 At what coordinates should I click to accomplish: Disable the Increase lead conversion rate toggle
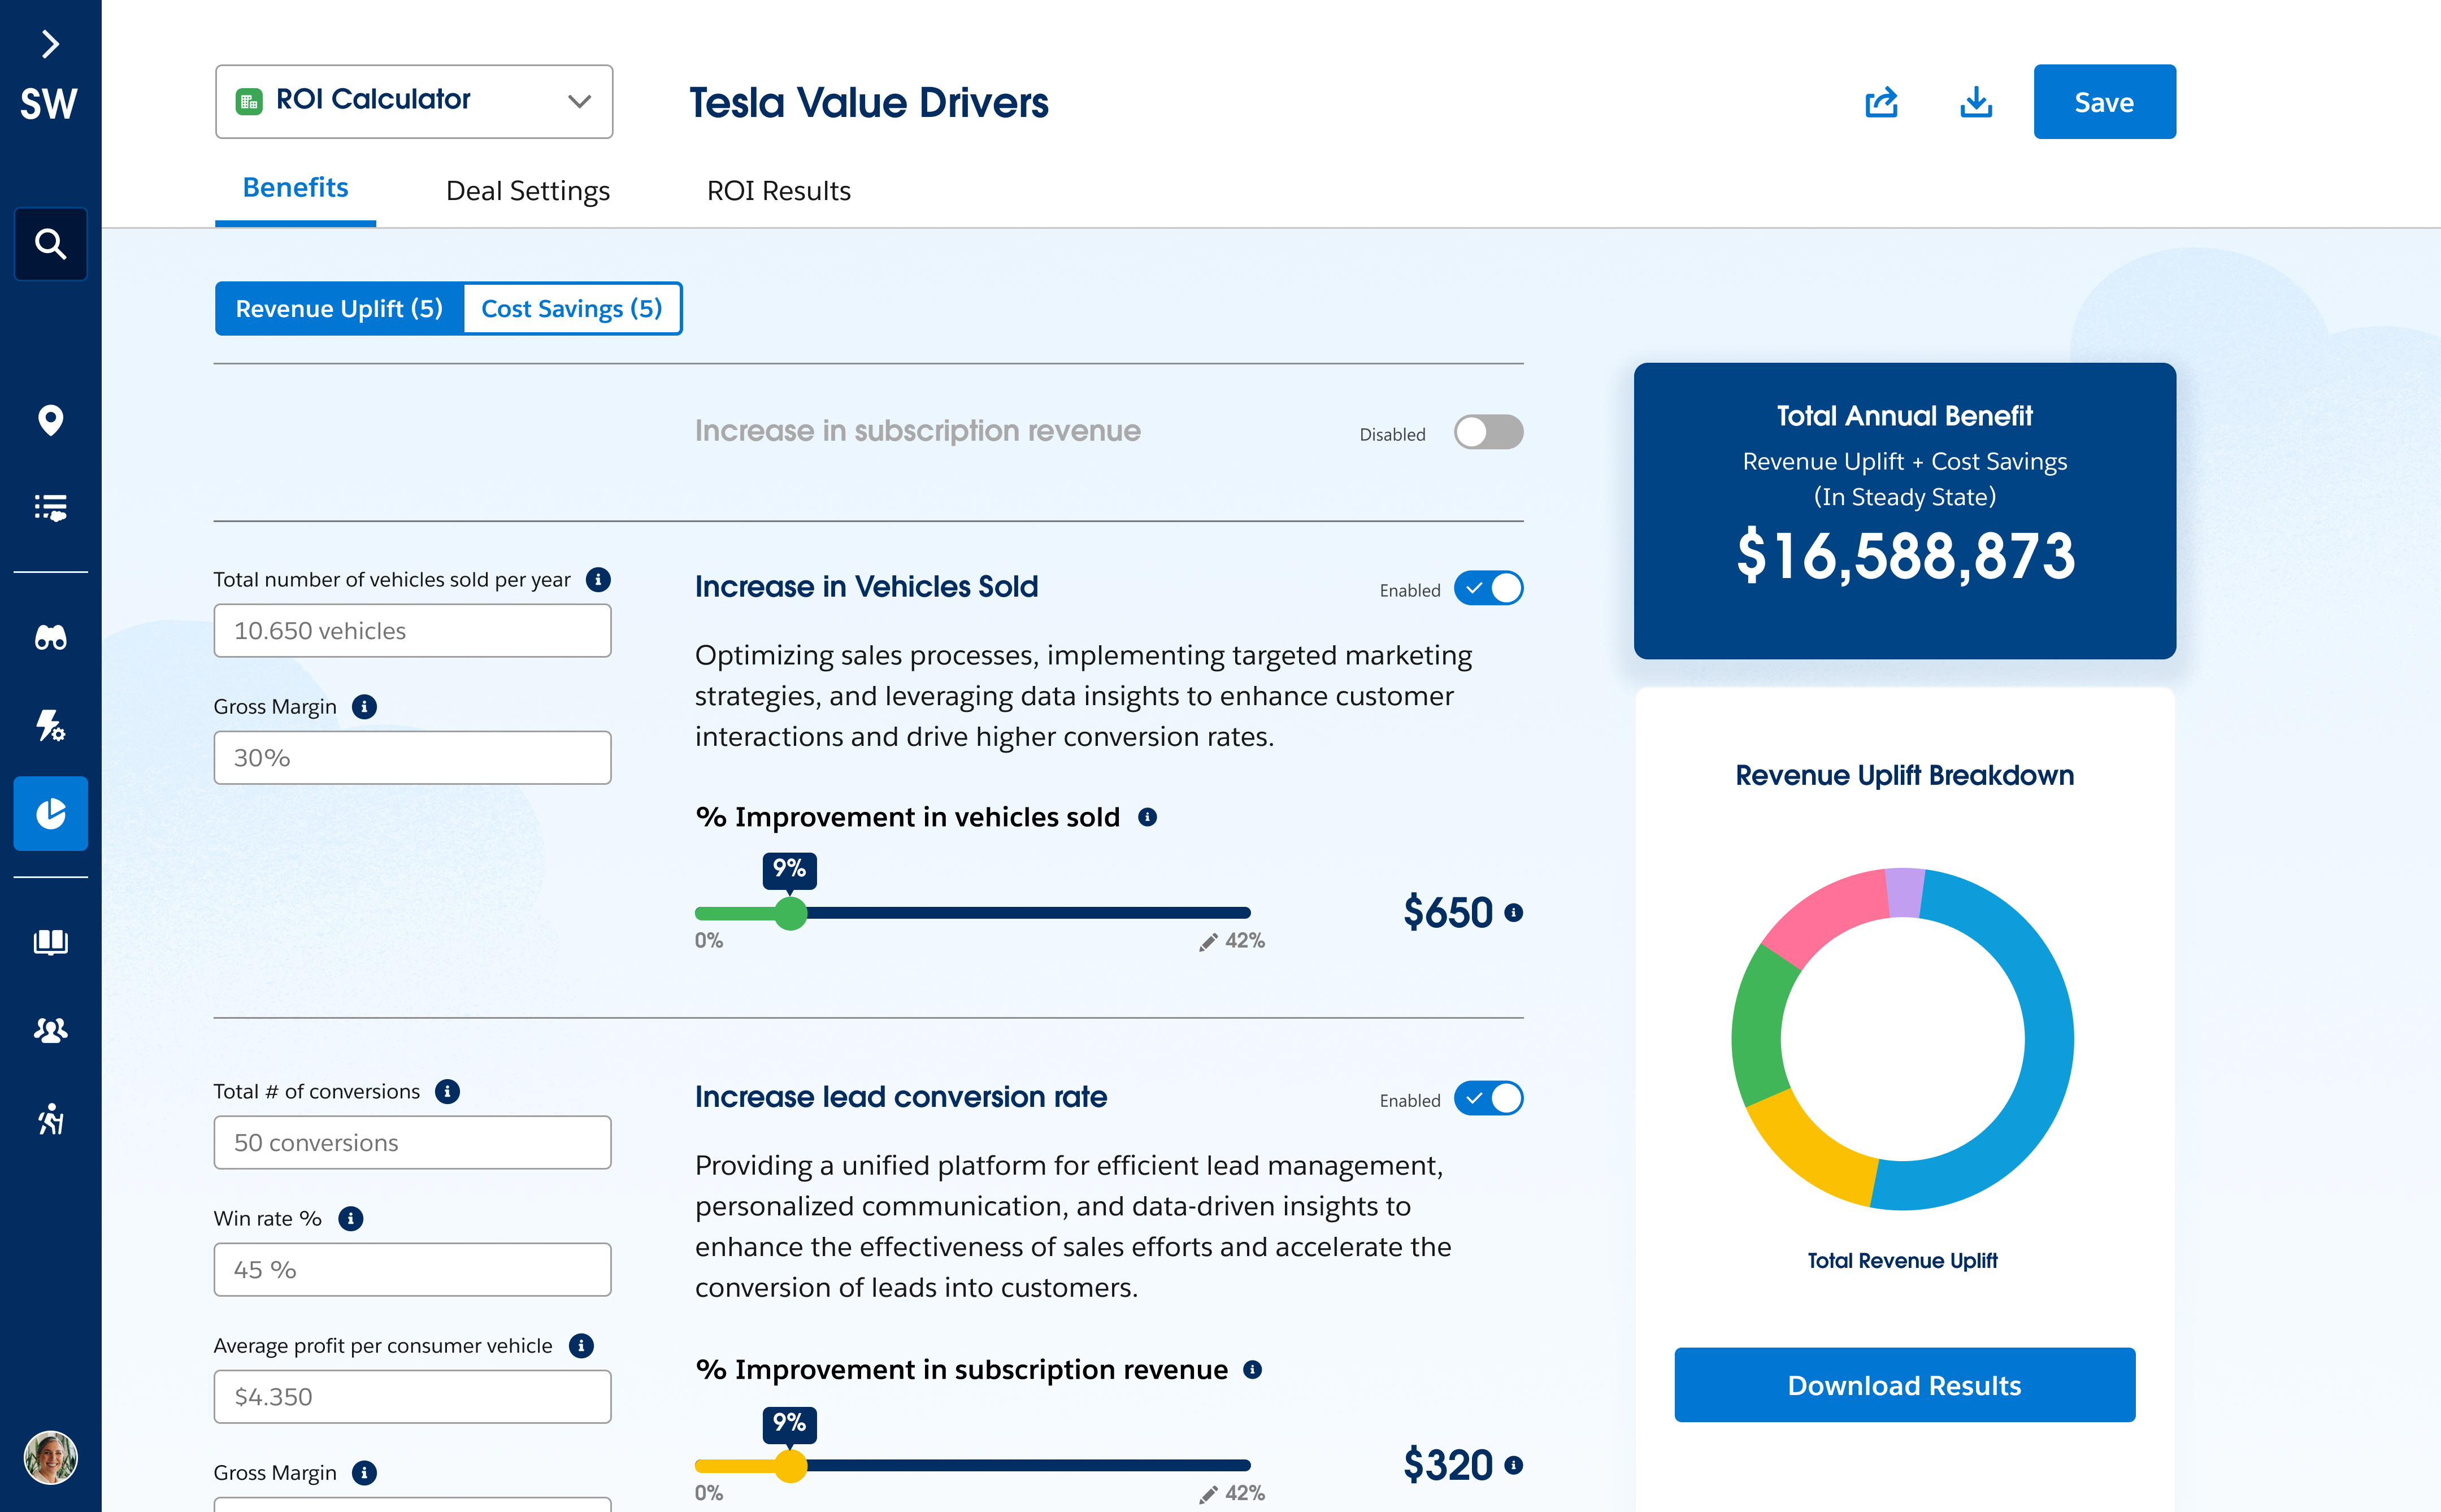(1488, 1098)
